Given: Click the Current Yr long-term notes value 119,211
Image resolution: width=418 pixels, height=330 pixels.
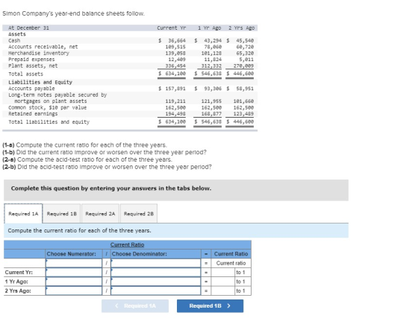Looking at the screenshot, I should point(175,101).
